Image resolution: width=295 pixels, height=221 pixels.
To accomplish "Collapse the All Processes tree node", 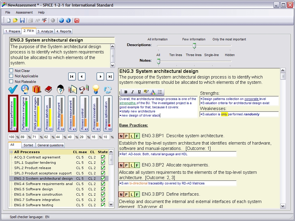I will (x=11, y=152).
